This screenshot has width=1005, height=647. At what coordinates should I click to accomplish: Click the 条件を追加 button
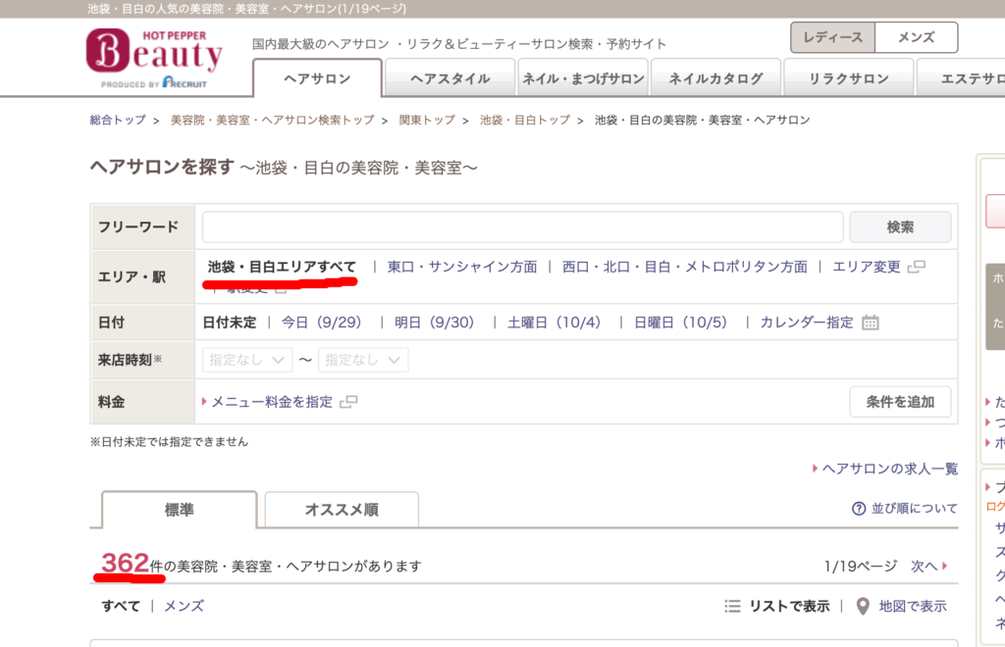900,402
